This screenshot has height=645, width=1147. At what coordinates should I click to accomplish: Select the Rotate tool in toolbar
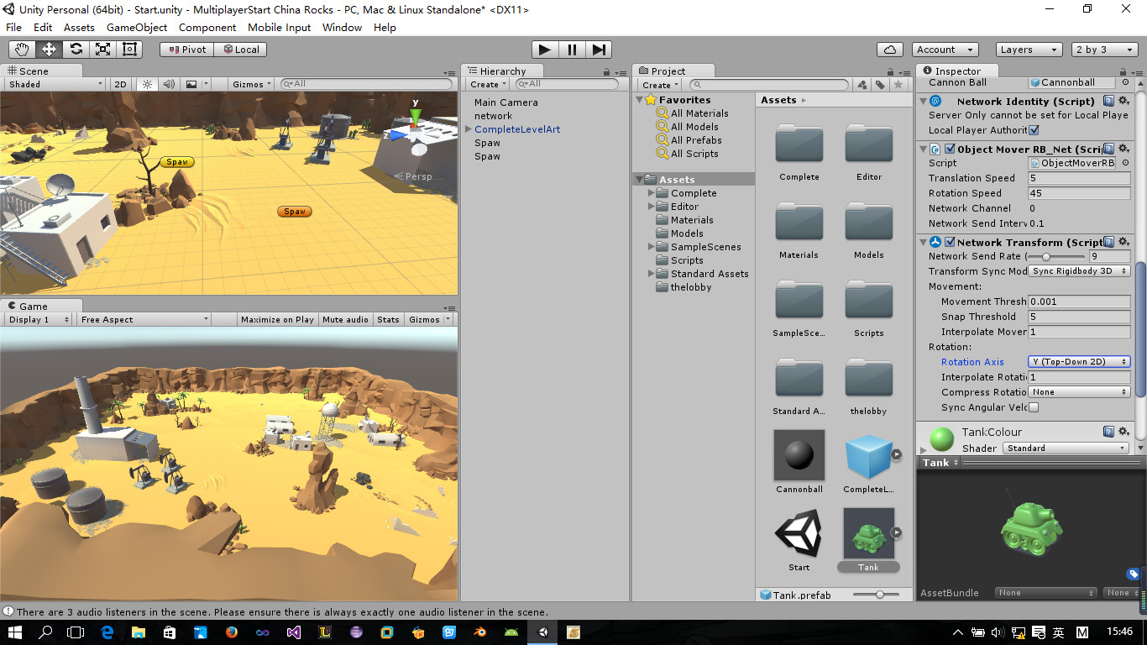pos(76,50)
